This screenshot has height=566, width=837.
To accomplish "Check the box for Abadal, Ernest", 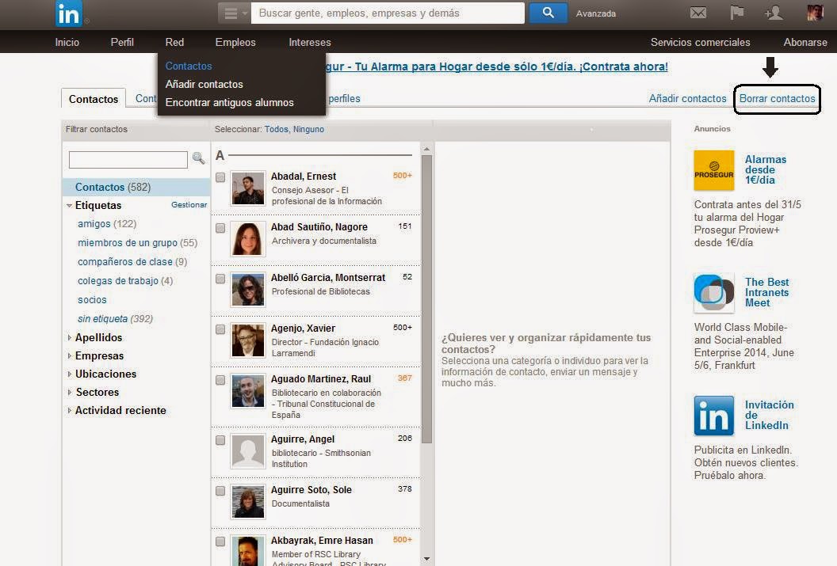I will pyautogui.click(x=220, y=177).
